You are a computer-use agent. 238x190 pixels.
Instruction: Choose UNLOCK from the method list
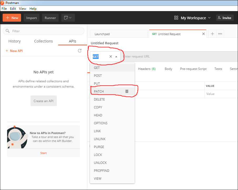pos(112,163)
